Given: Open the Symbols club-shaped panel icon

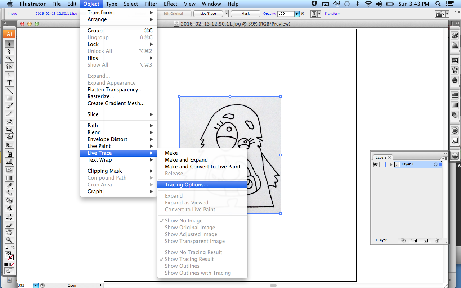Looking at the screenshot, I should tap(455, 80).
